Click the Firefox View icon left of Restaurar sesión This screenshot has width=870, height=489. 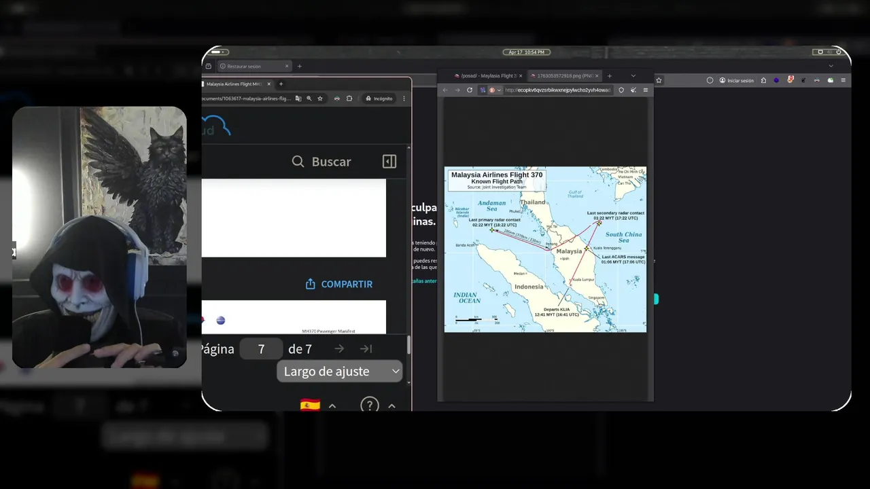(208, 67)
